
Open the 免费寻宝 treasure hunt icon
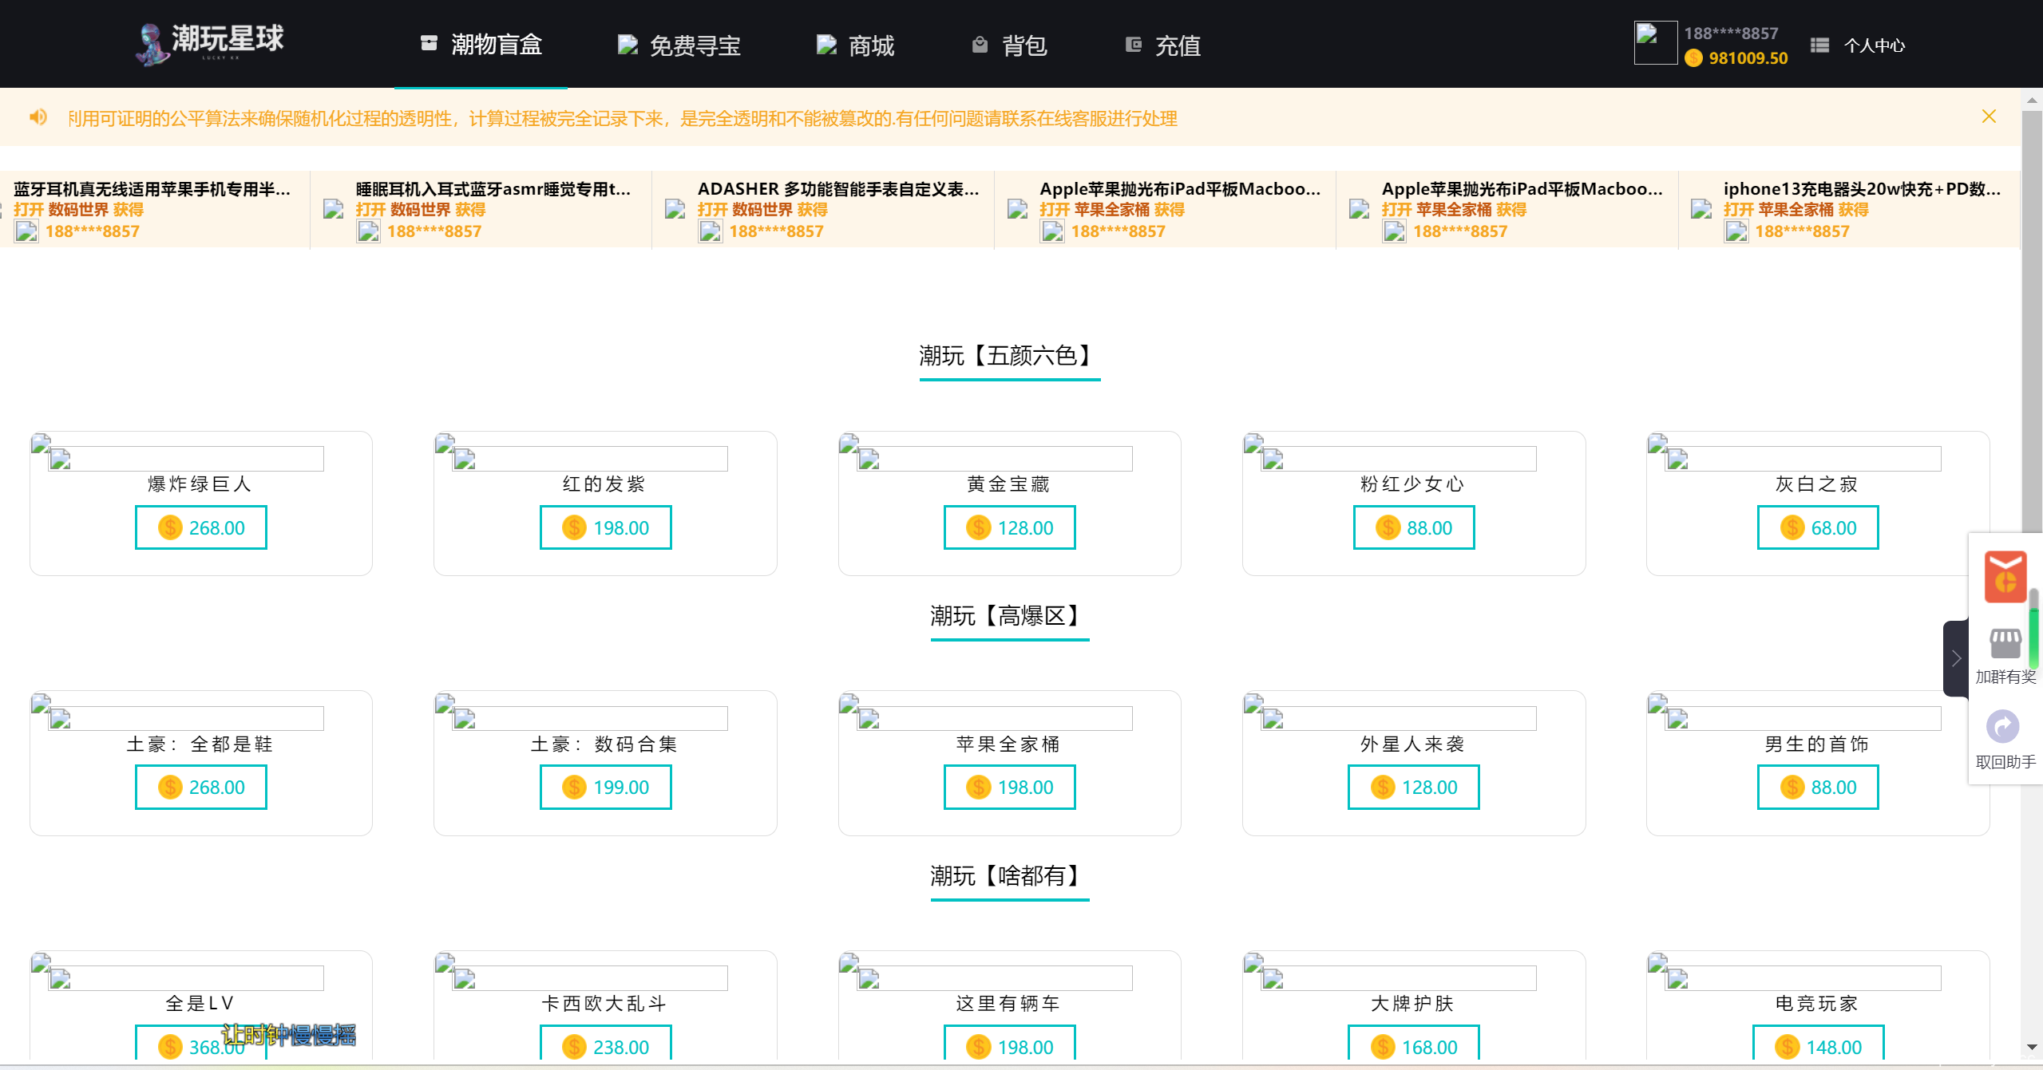pyautogui.click(x=628, y=45)
